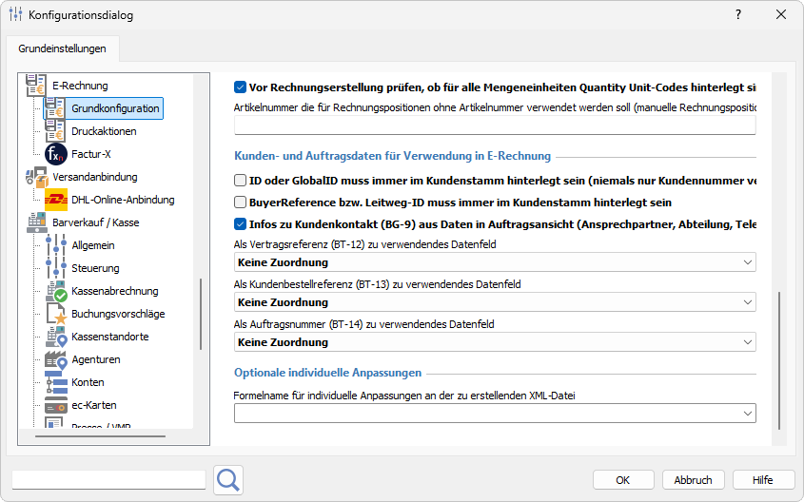Screen dimensions: 804x502
Task: Click the settings pane vertical scrollbar
Action: tap(779, 360)
